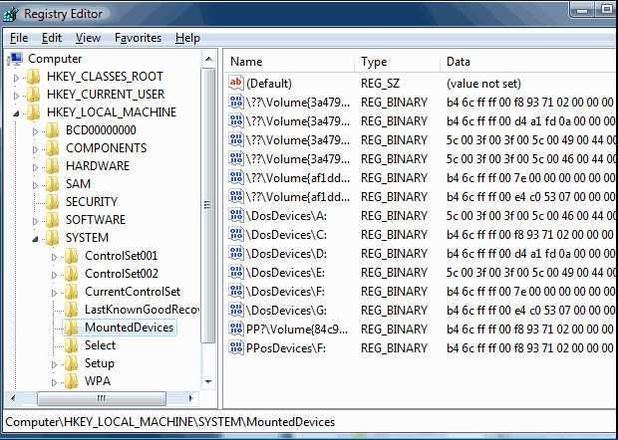Click the binary icon for PPosDevices\F:
This screenshot has height=440, width=618.
(x=235, y=347)
